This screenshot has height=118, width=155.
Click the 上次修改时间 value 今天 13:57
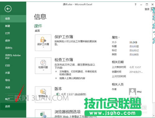pyautogui.click(x=135, y=67)
